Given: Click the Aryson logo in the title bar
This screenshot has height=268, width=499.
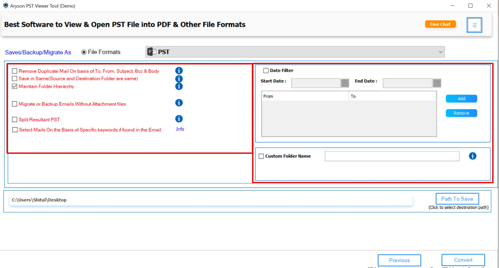Looking at the screenshot, I should [x=5, y=5].
